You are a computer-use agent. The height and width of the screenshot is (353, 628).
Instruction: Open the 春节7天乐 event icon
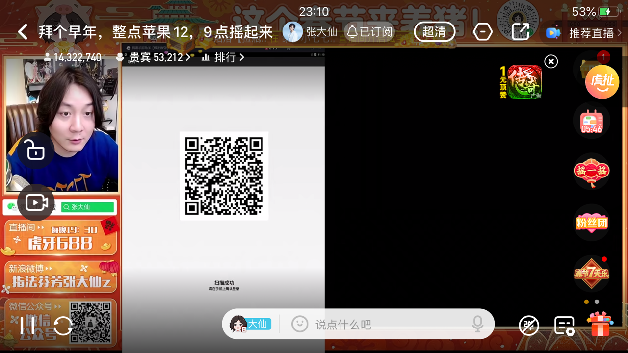tap(592, 273)
